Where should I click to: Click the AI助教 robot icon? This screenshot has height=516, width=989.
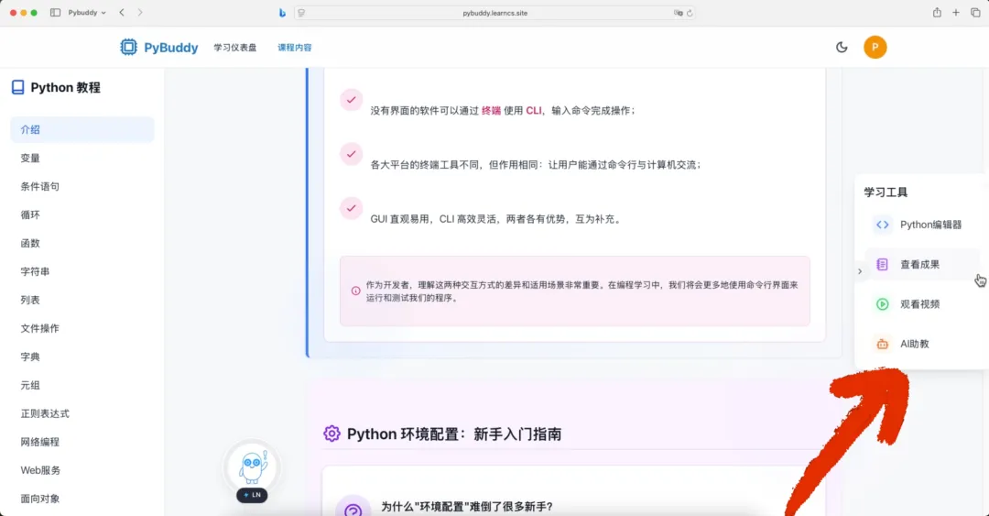(883, 345)
